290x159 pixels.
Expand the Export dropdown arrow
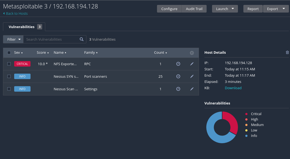tap(284, 9)
